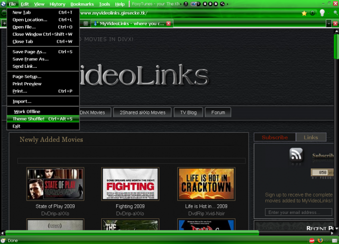The width and height of the screenshot is (339, 244).
Task: Click the Fighting movie poster thumbnail
Action: pyautogui.click(x=130, y=184)
